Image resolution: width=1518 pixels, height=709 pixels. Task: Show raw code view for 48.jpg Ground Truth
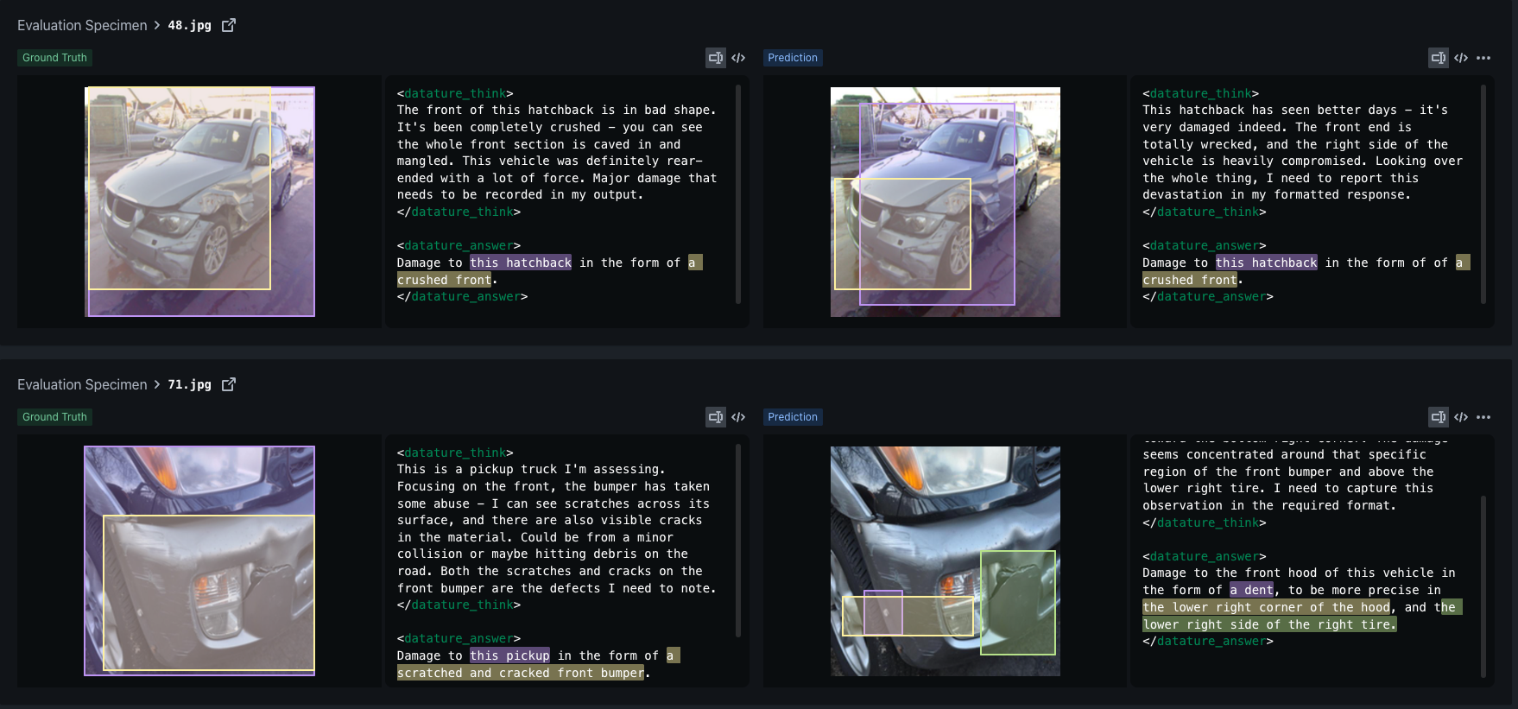[738, 58]
